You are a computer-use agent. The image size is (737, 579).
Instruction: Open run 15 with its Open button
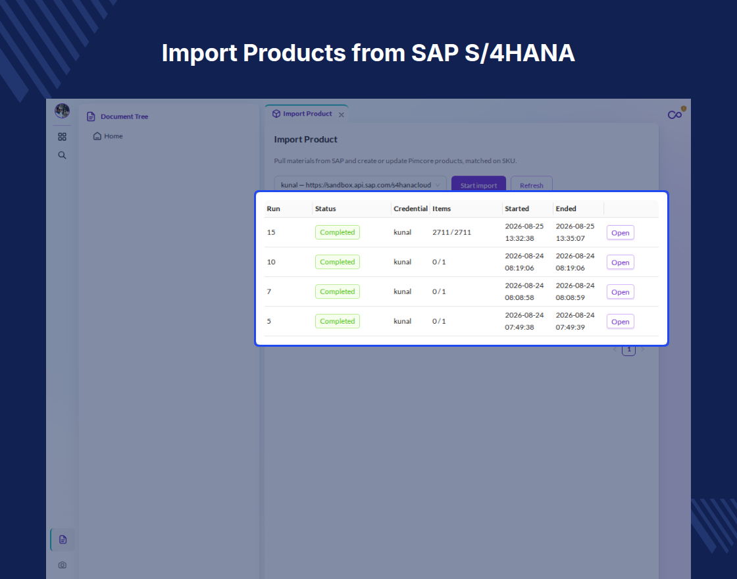(621, 233)
